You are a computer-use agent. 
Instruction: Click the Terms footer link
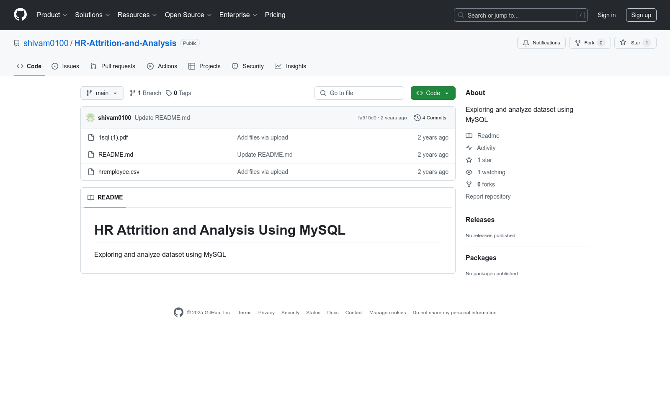(245, 313)
